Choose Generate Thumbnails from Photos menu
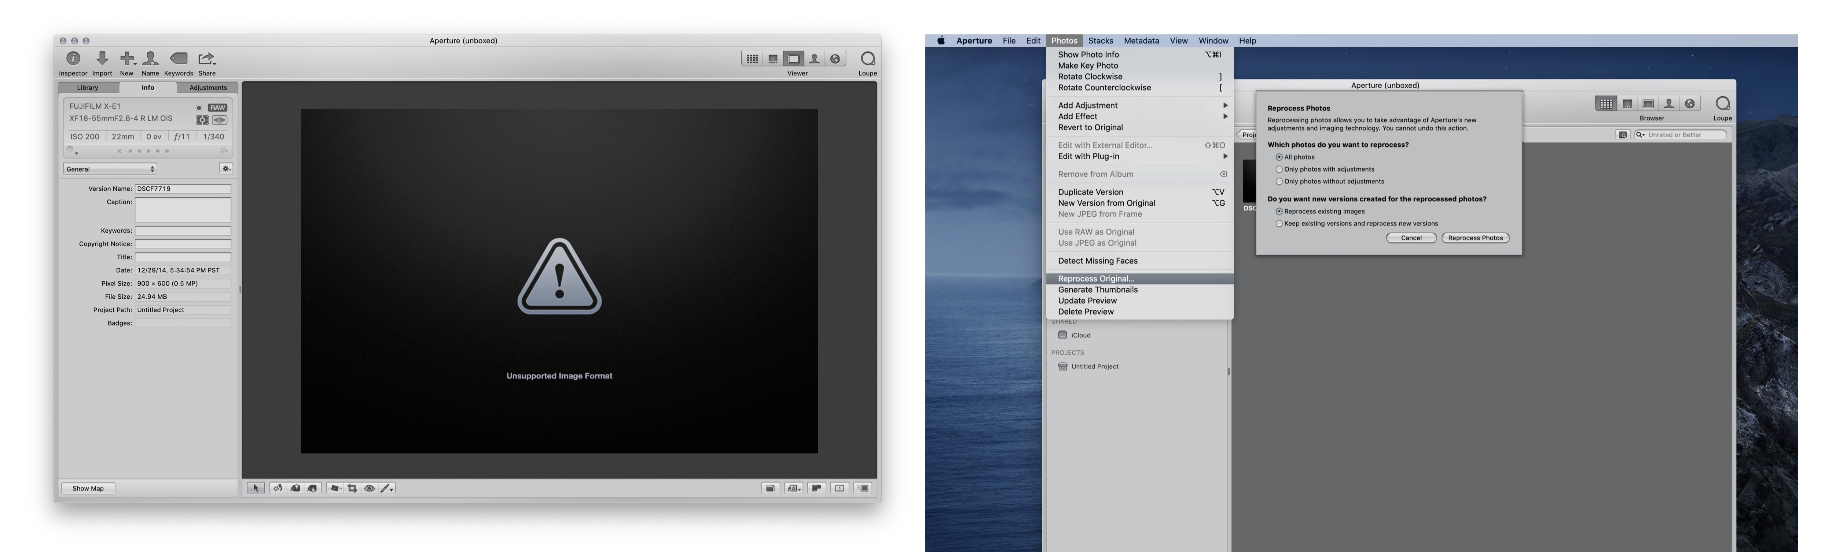1847x552 pixels. click(x=1097, y=290)
